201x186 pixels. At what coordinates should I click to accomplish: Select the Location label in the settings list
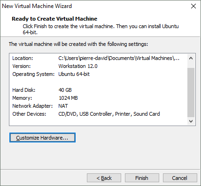[23, 58]
